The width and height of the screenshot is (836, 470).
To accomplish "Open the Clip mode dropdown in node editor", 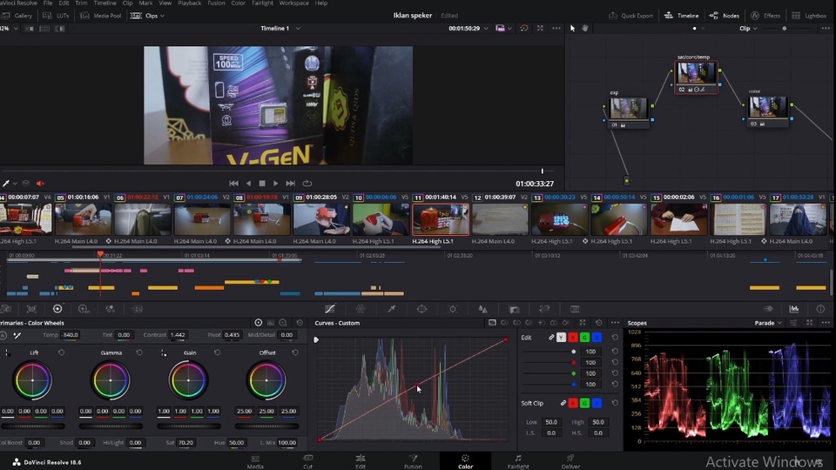I will pos(748,28).
